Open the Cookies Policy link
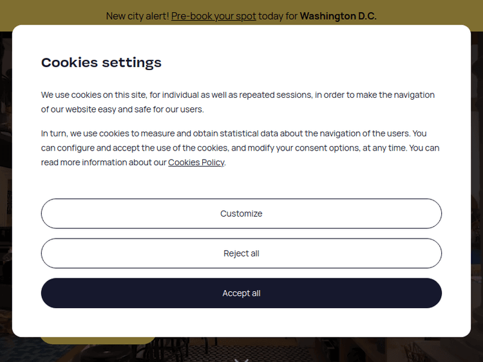Viewport: 483px width, 362px height. (196, 163)
